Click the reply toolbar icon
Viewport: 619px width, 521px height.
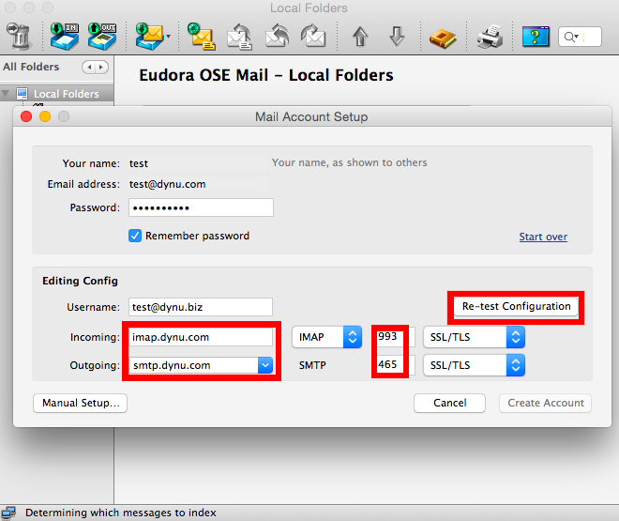click(239, 37)
